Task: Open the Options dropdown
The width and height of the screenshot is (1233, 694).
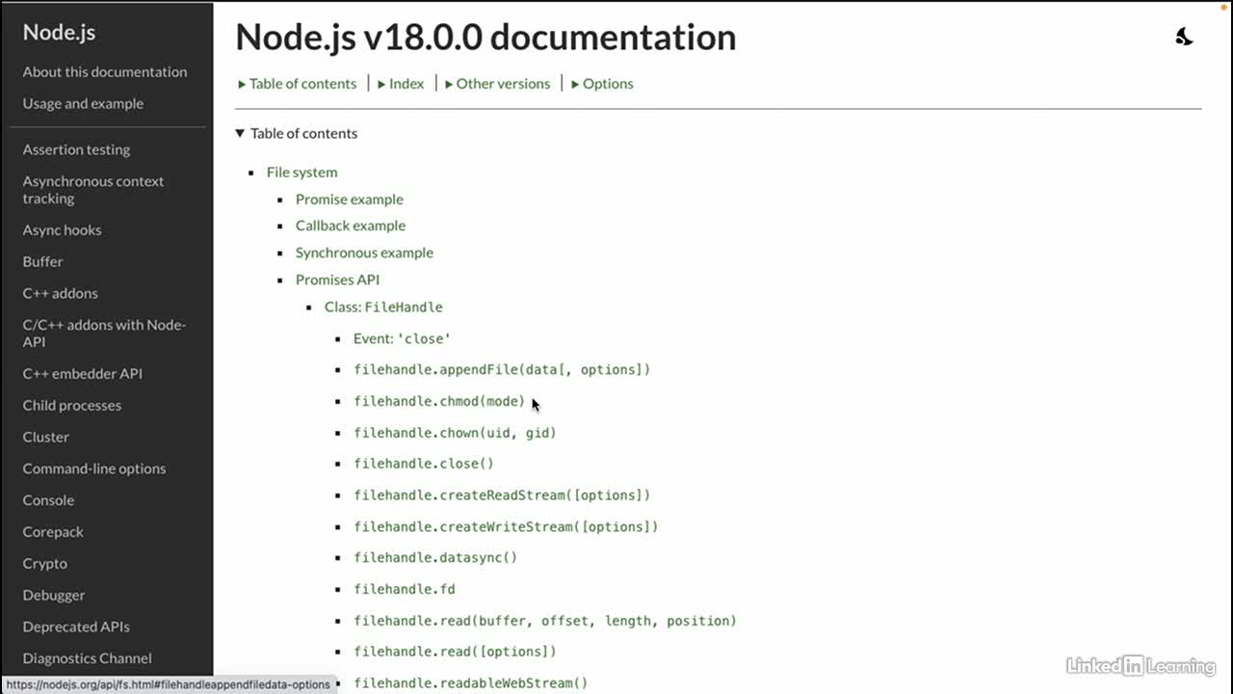Action: 602,84
